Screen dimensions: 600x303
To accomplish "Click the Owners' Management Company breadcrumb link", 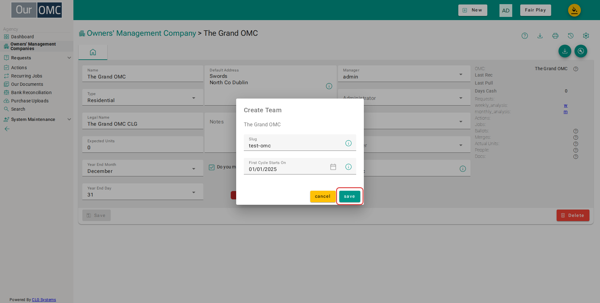I will (x=141, y=33).
